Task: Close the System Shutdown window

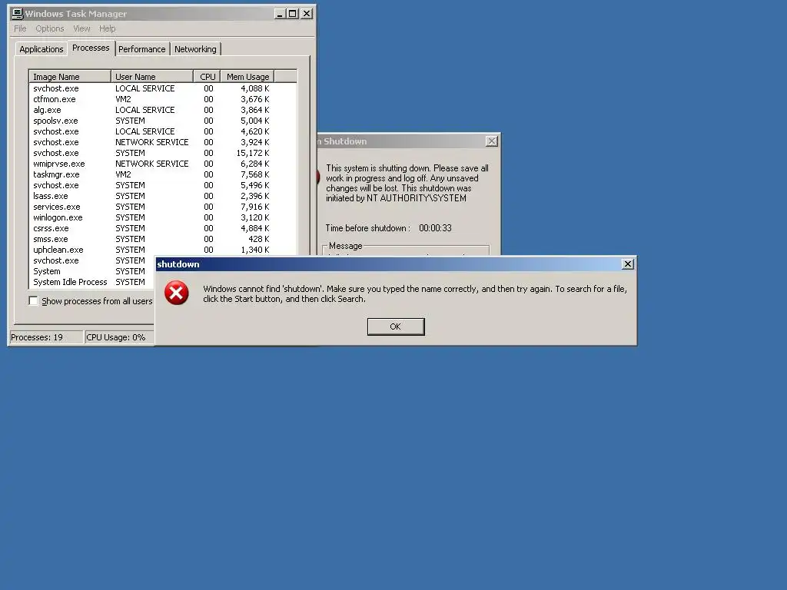Action: [492, 141]
